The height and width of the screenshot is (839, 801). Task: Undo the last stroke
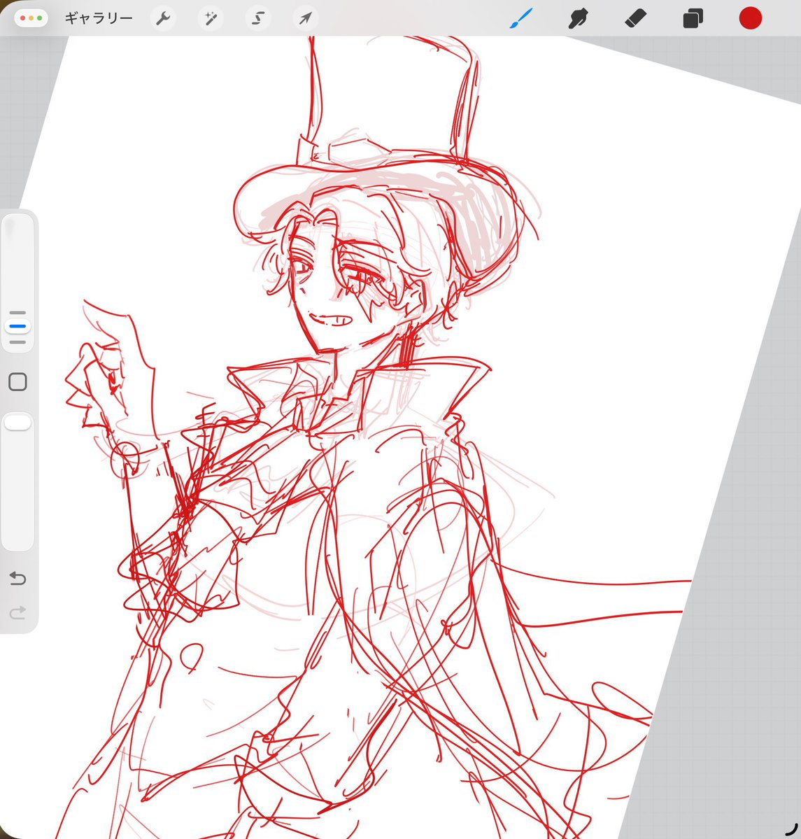click(17, 579)
